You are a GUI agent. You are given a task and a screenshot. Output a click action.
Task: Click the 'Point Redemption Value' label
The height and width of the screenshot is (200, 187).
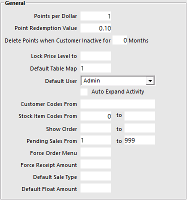tap(45, 28)
